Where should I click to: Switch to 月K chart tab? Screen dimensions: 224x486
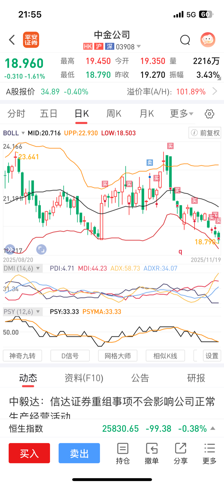[146, 113]
